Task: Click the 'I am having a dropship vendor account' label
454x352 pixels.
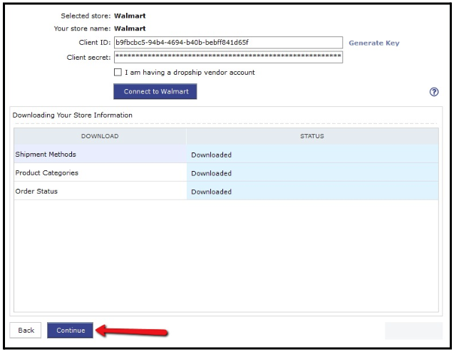Action: tap(190, 72)
